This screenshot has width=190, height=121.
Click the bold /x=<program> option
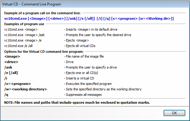coord(18,84)
